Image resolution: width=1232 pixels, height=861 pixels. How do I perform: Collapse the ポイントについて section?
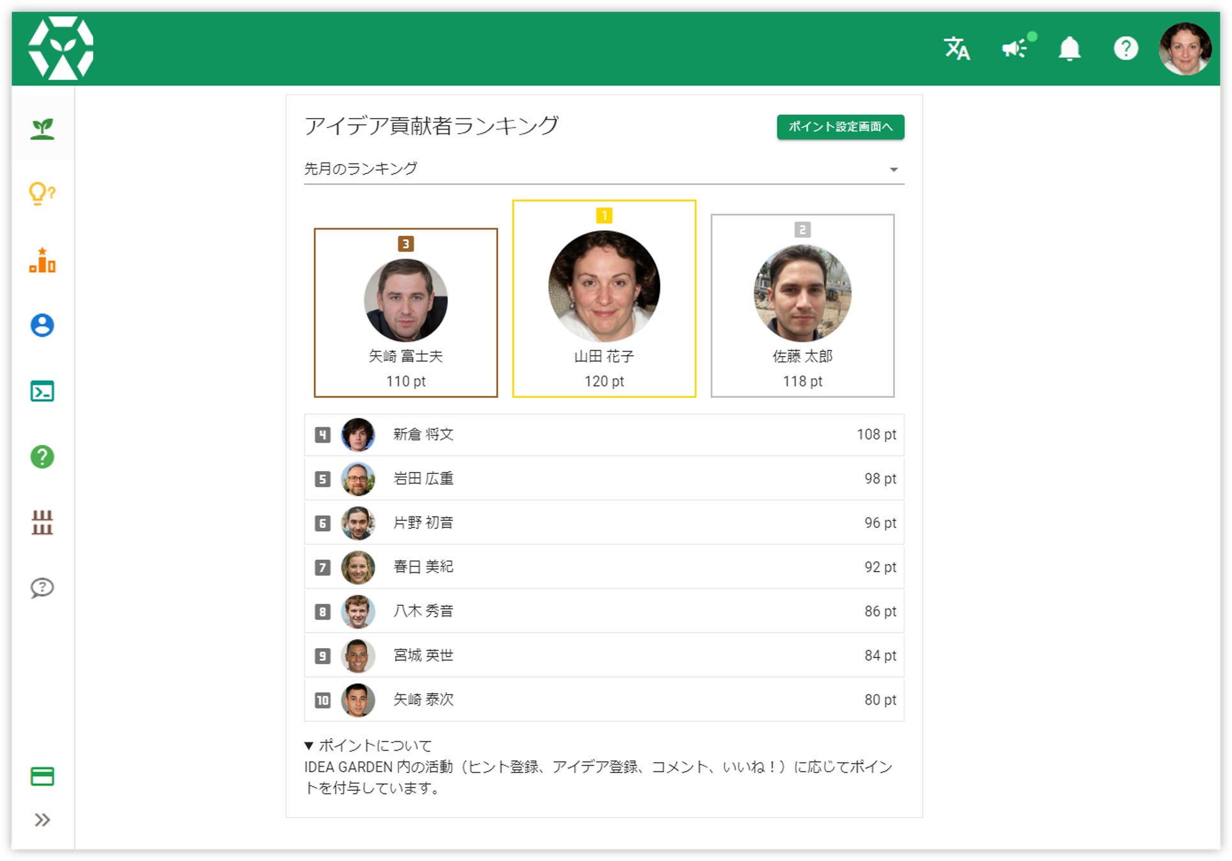(x=368, y=745)
